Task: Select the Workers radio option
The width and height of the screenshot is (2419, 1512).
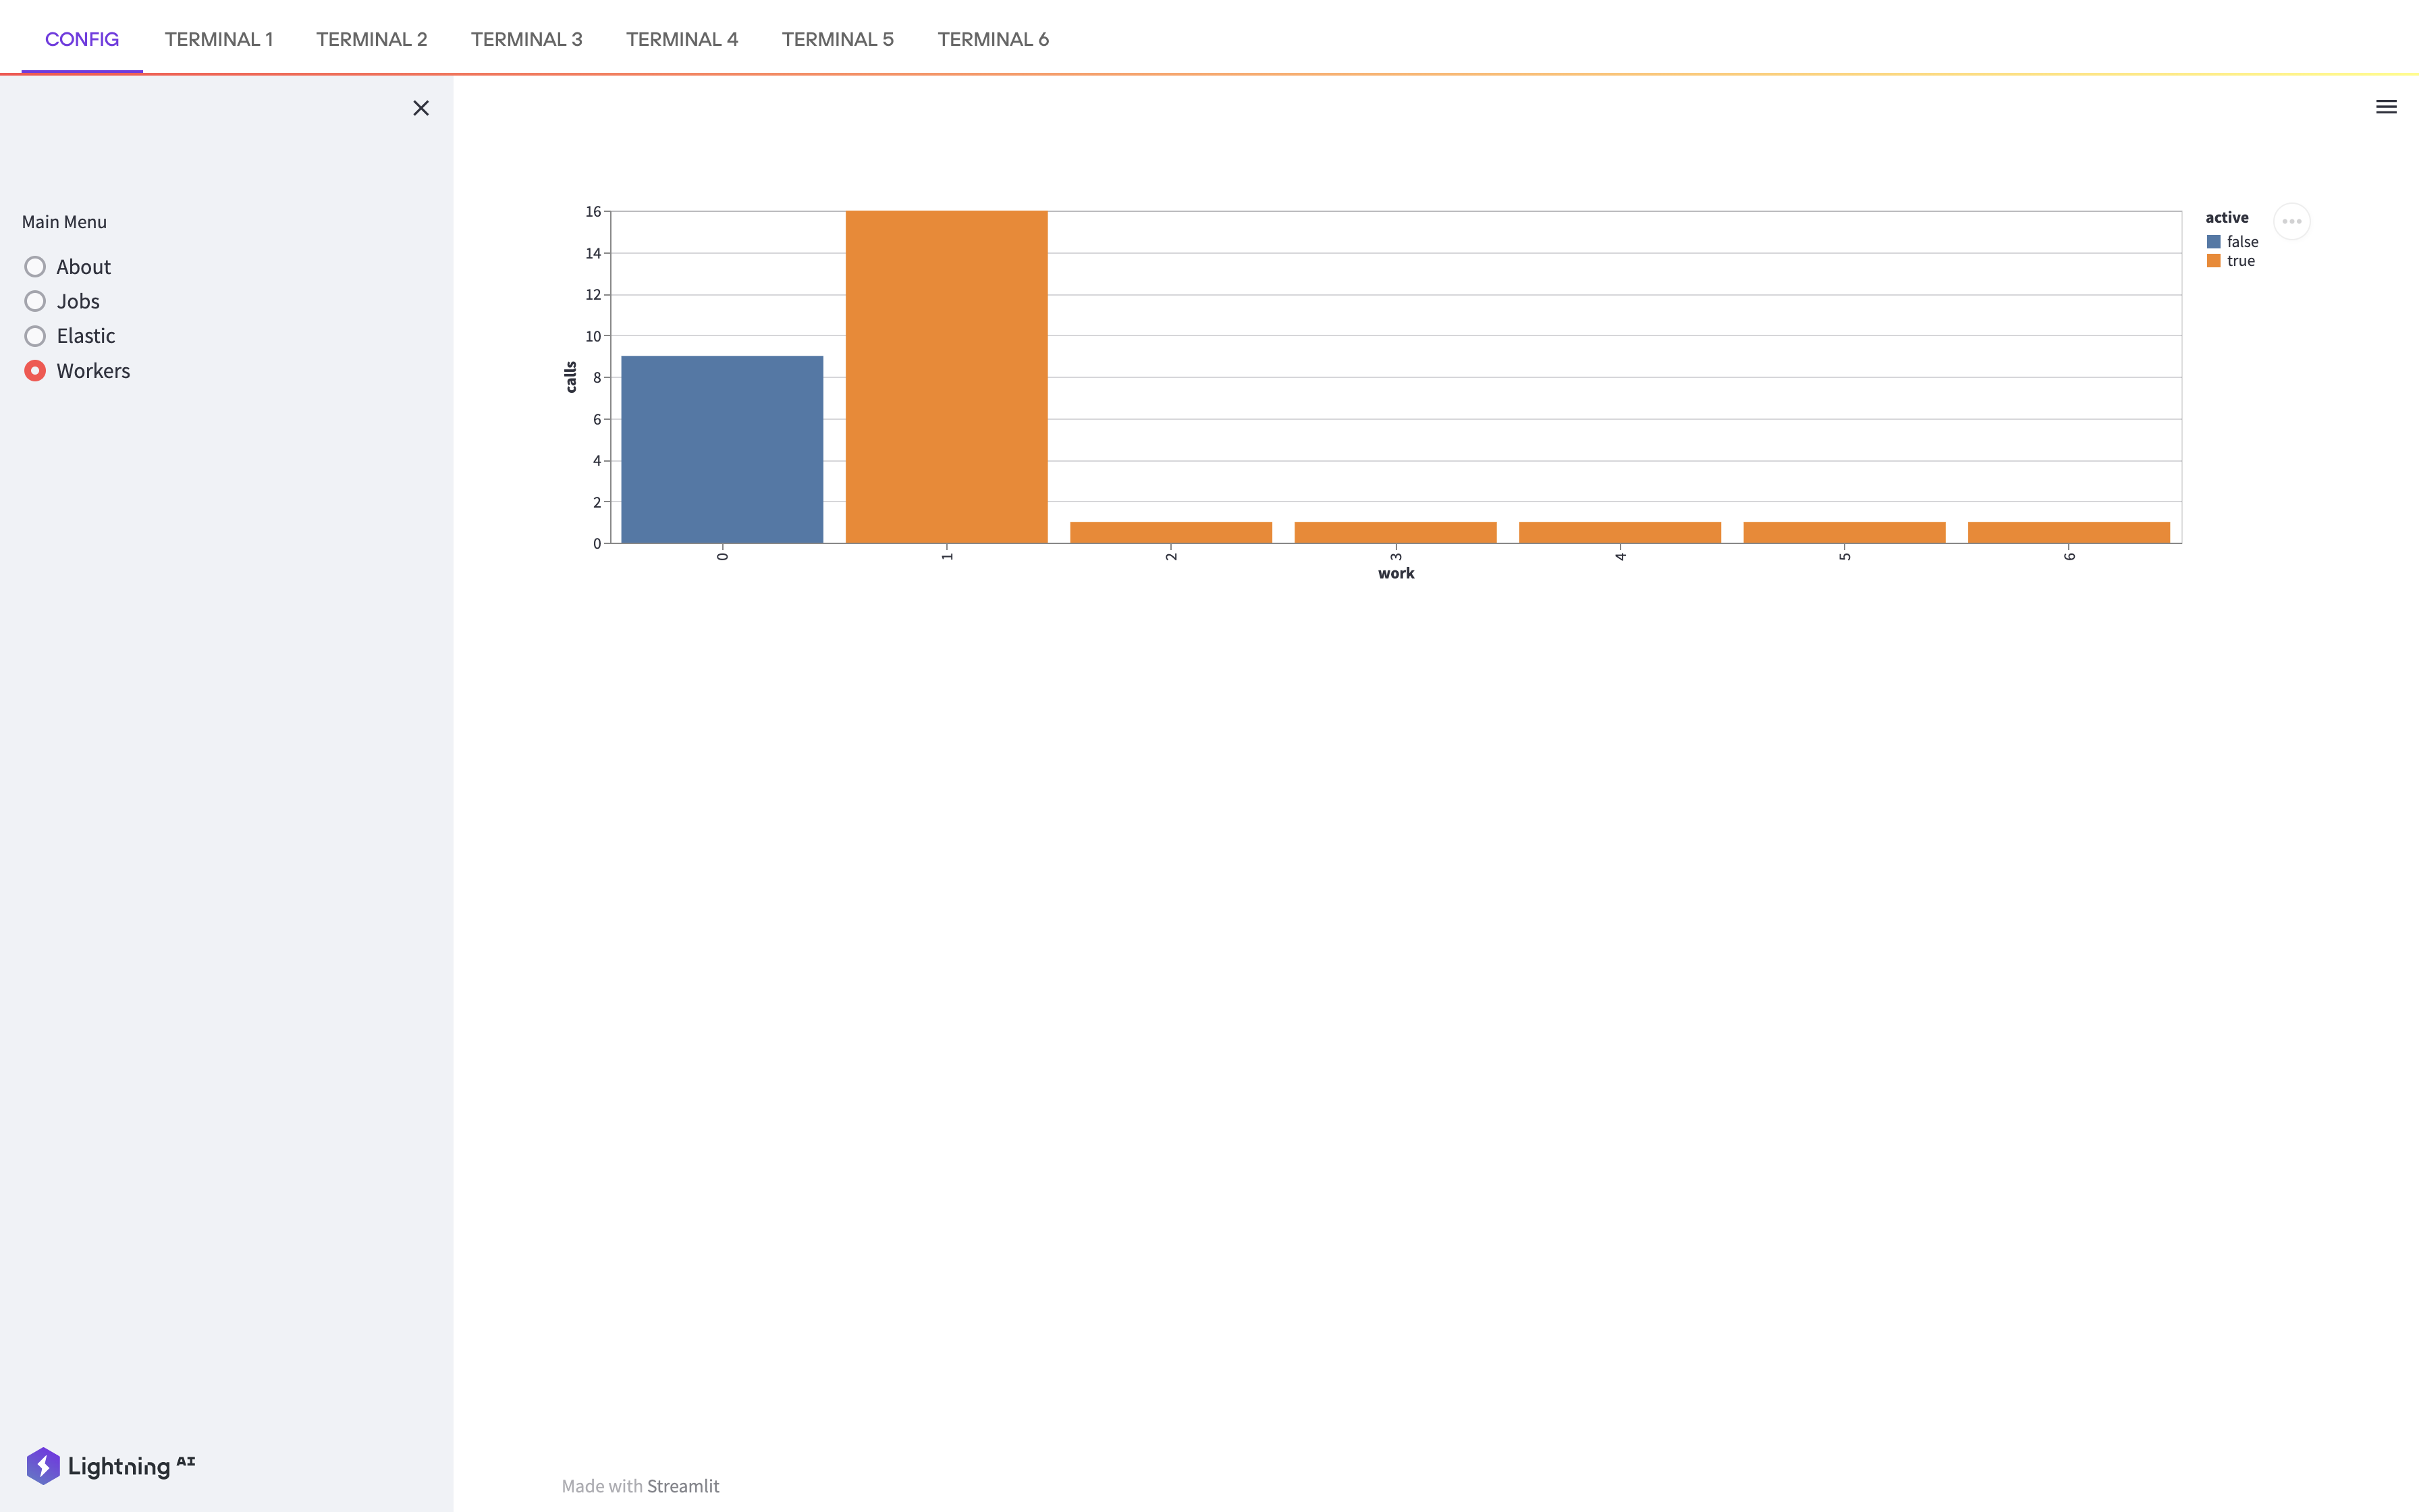Action: point(35,371)
